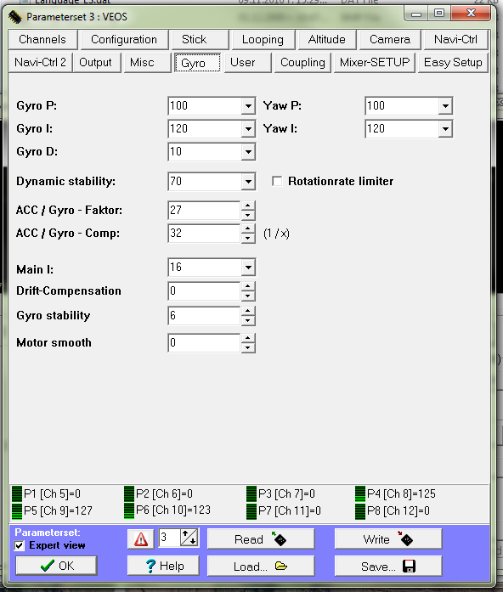Screen dimensions: 503x592
Task: Decrease the ACC / Gyro - Comp value
Action: pyautogui.click(x=248, y=238)
